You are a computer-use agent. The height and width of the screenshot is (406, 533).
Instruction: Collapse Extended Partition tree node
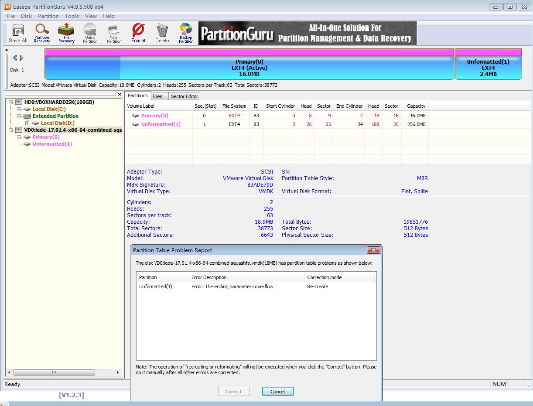(x=19, y=116)
